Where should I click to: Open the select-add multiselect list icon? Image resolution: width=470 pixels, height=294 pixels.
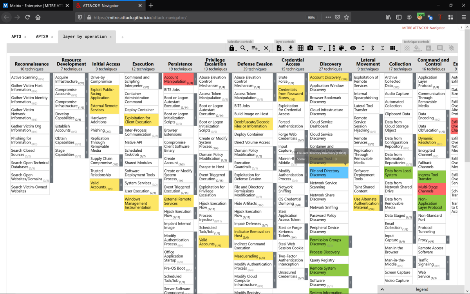(x=255, y=48)
